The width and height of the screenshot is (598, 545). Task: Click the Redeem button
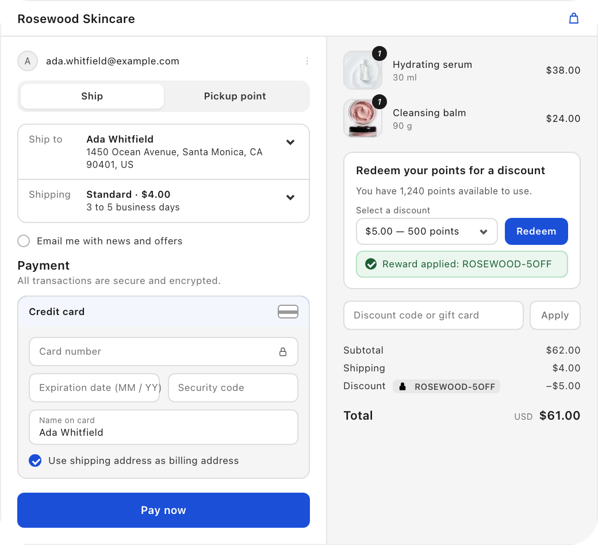[536, 232]
